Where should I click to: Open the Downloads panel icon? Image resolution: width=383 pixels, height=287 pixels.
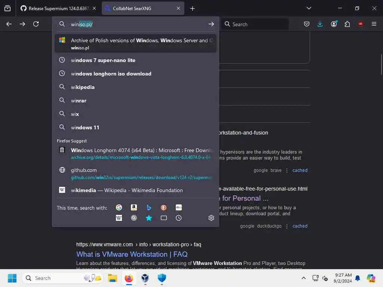[320, 24]
